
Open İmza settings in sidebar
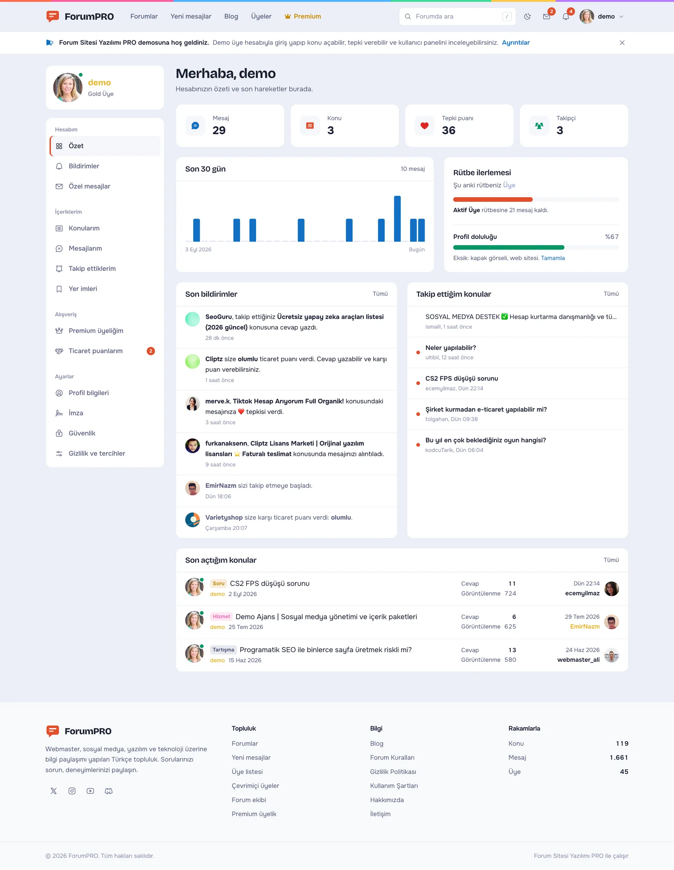[x=105, y=413]
